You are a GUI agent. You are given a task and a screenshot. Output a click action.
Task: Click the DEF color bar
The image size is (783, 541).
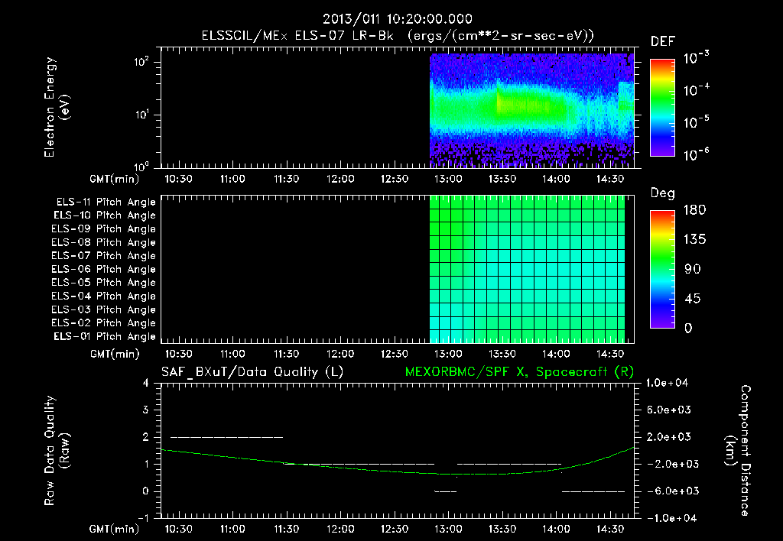662,108
